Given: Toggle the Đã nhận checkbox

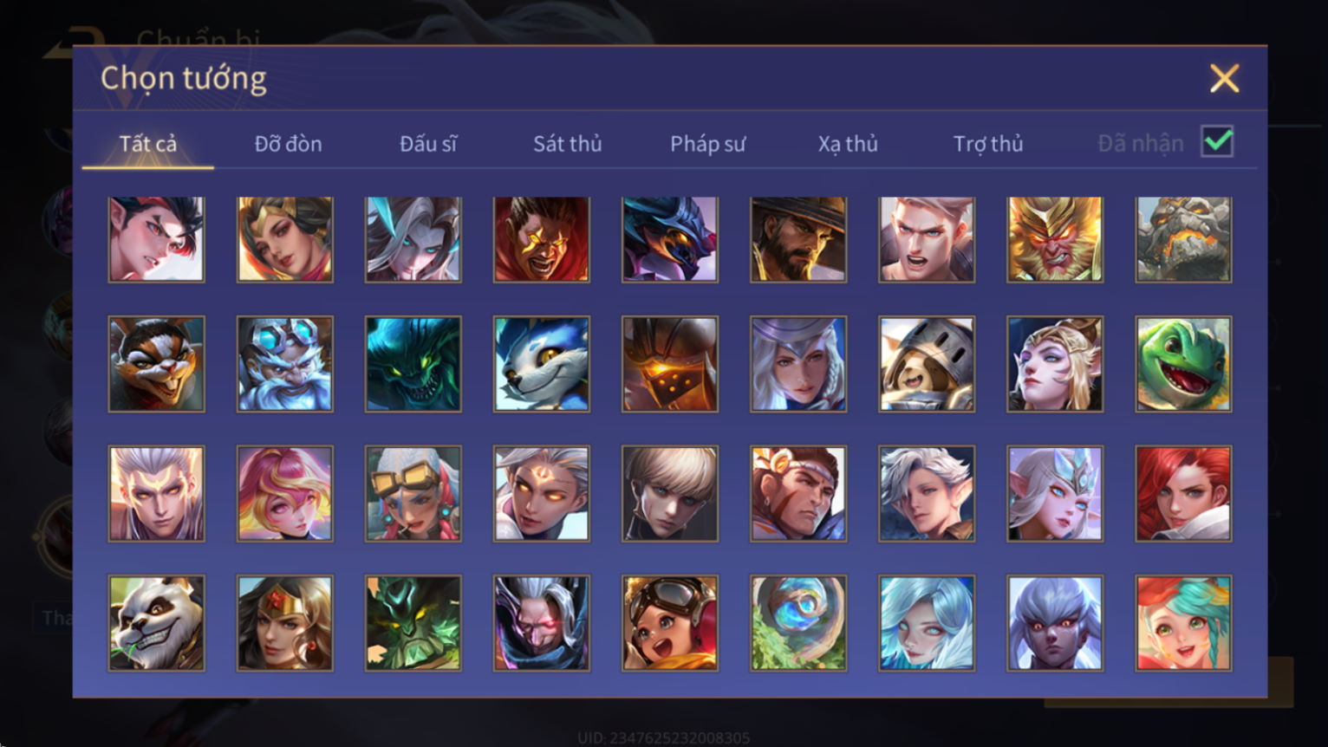Looking at the screenshot, I should coord(1217,141).
